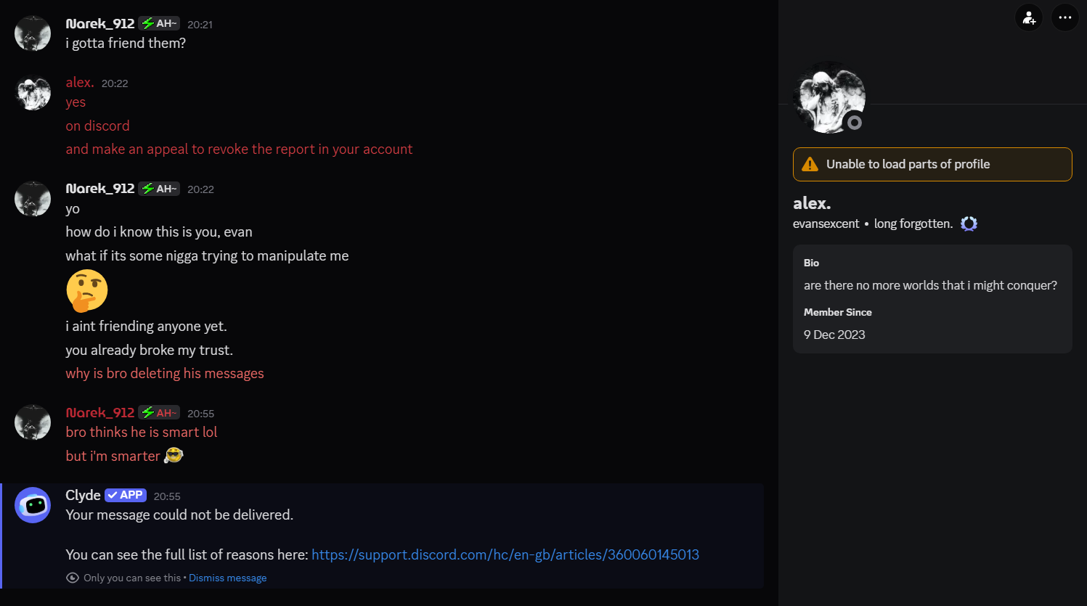
Task: Click the 'Unable to load parts of profile' banner
Action: point(932,164)
